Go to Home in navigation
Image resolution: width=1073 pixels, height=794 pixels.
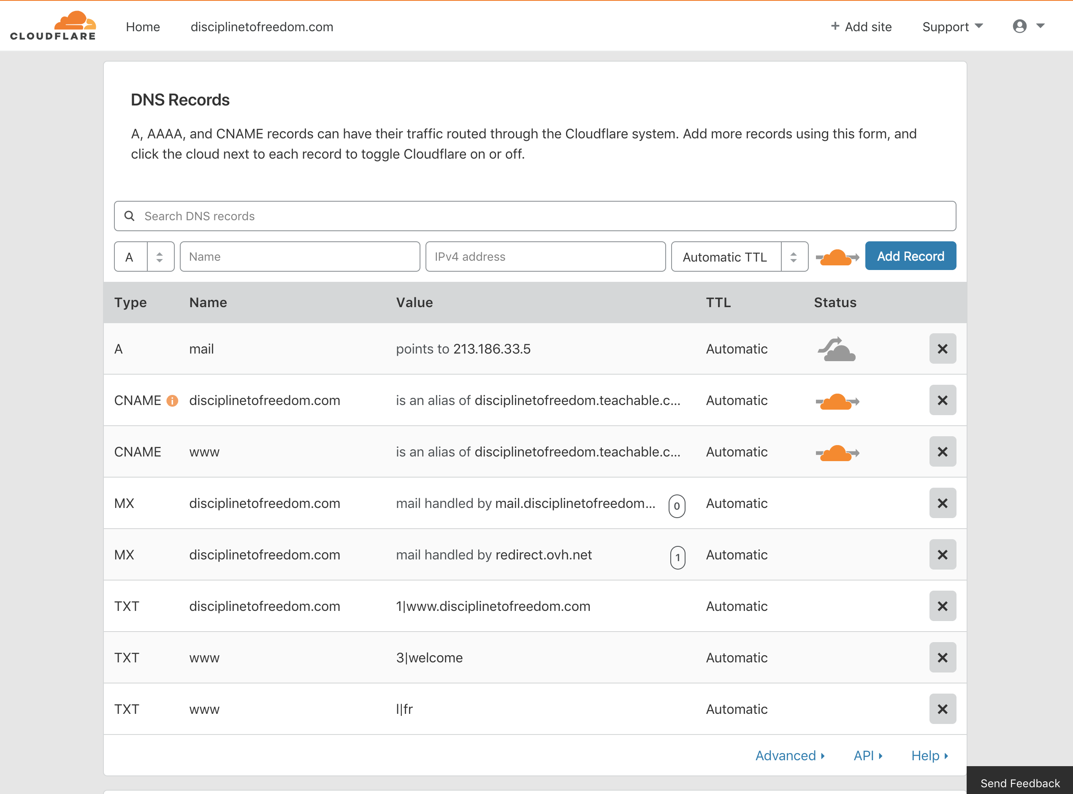coord(143,27)
